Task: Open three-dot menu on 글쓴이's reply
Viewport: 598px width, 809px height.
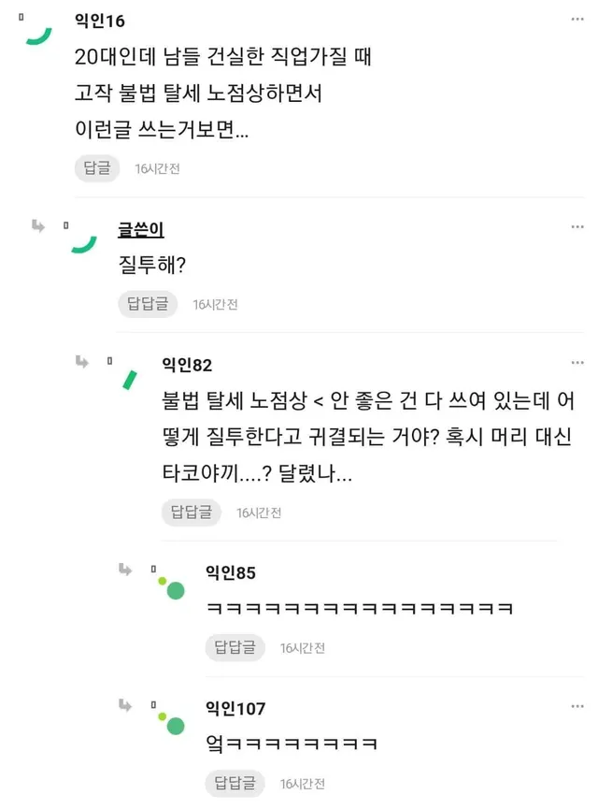Action: pos(578,227)
